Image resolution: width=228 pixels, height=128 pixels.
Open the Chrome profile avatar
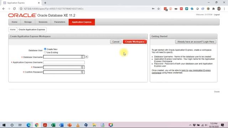(219, 9)
